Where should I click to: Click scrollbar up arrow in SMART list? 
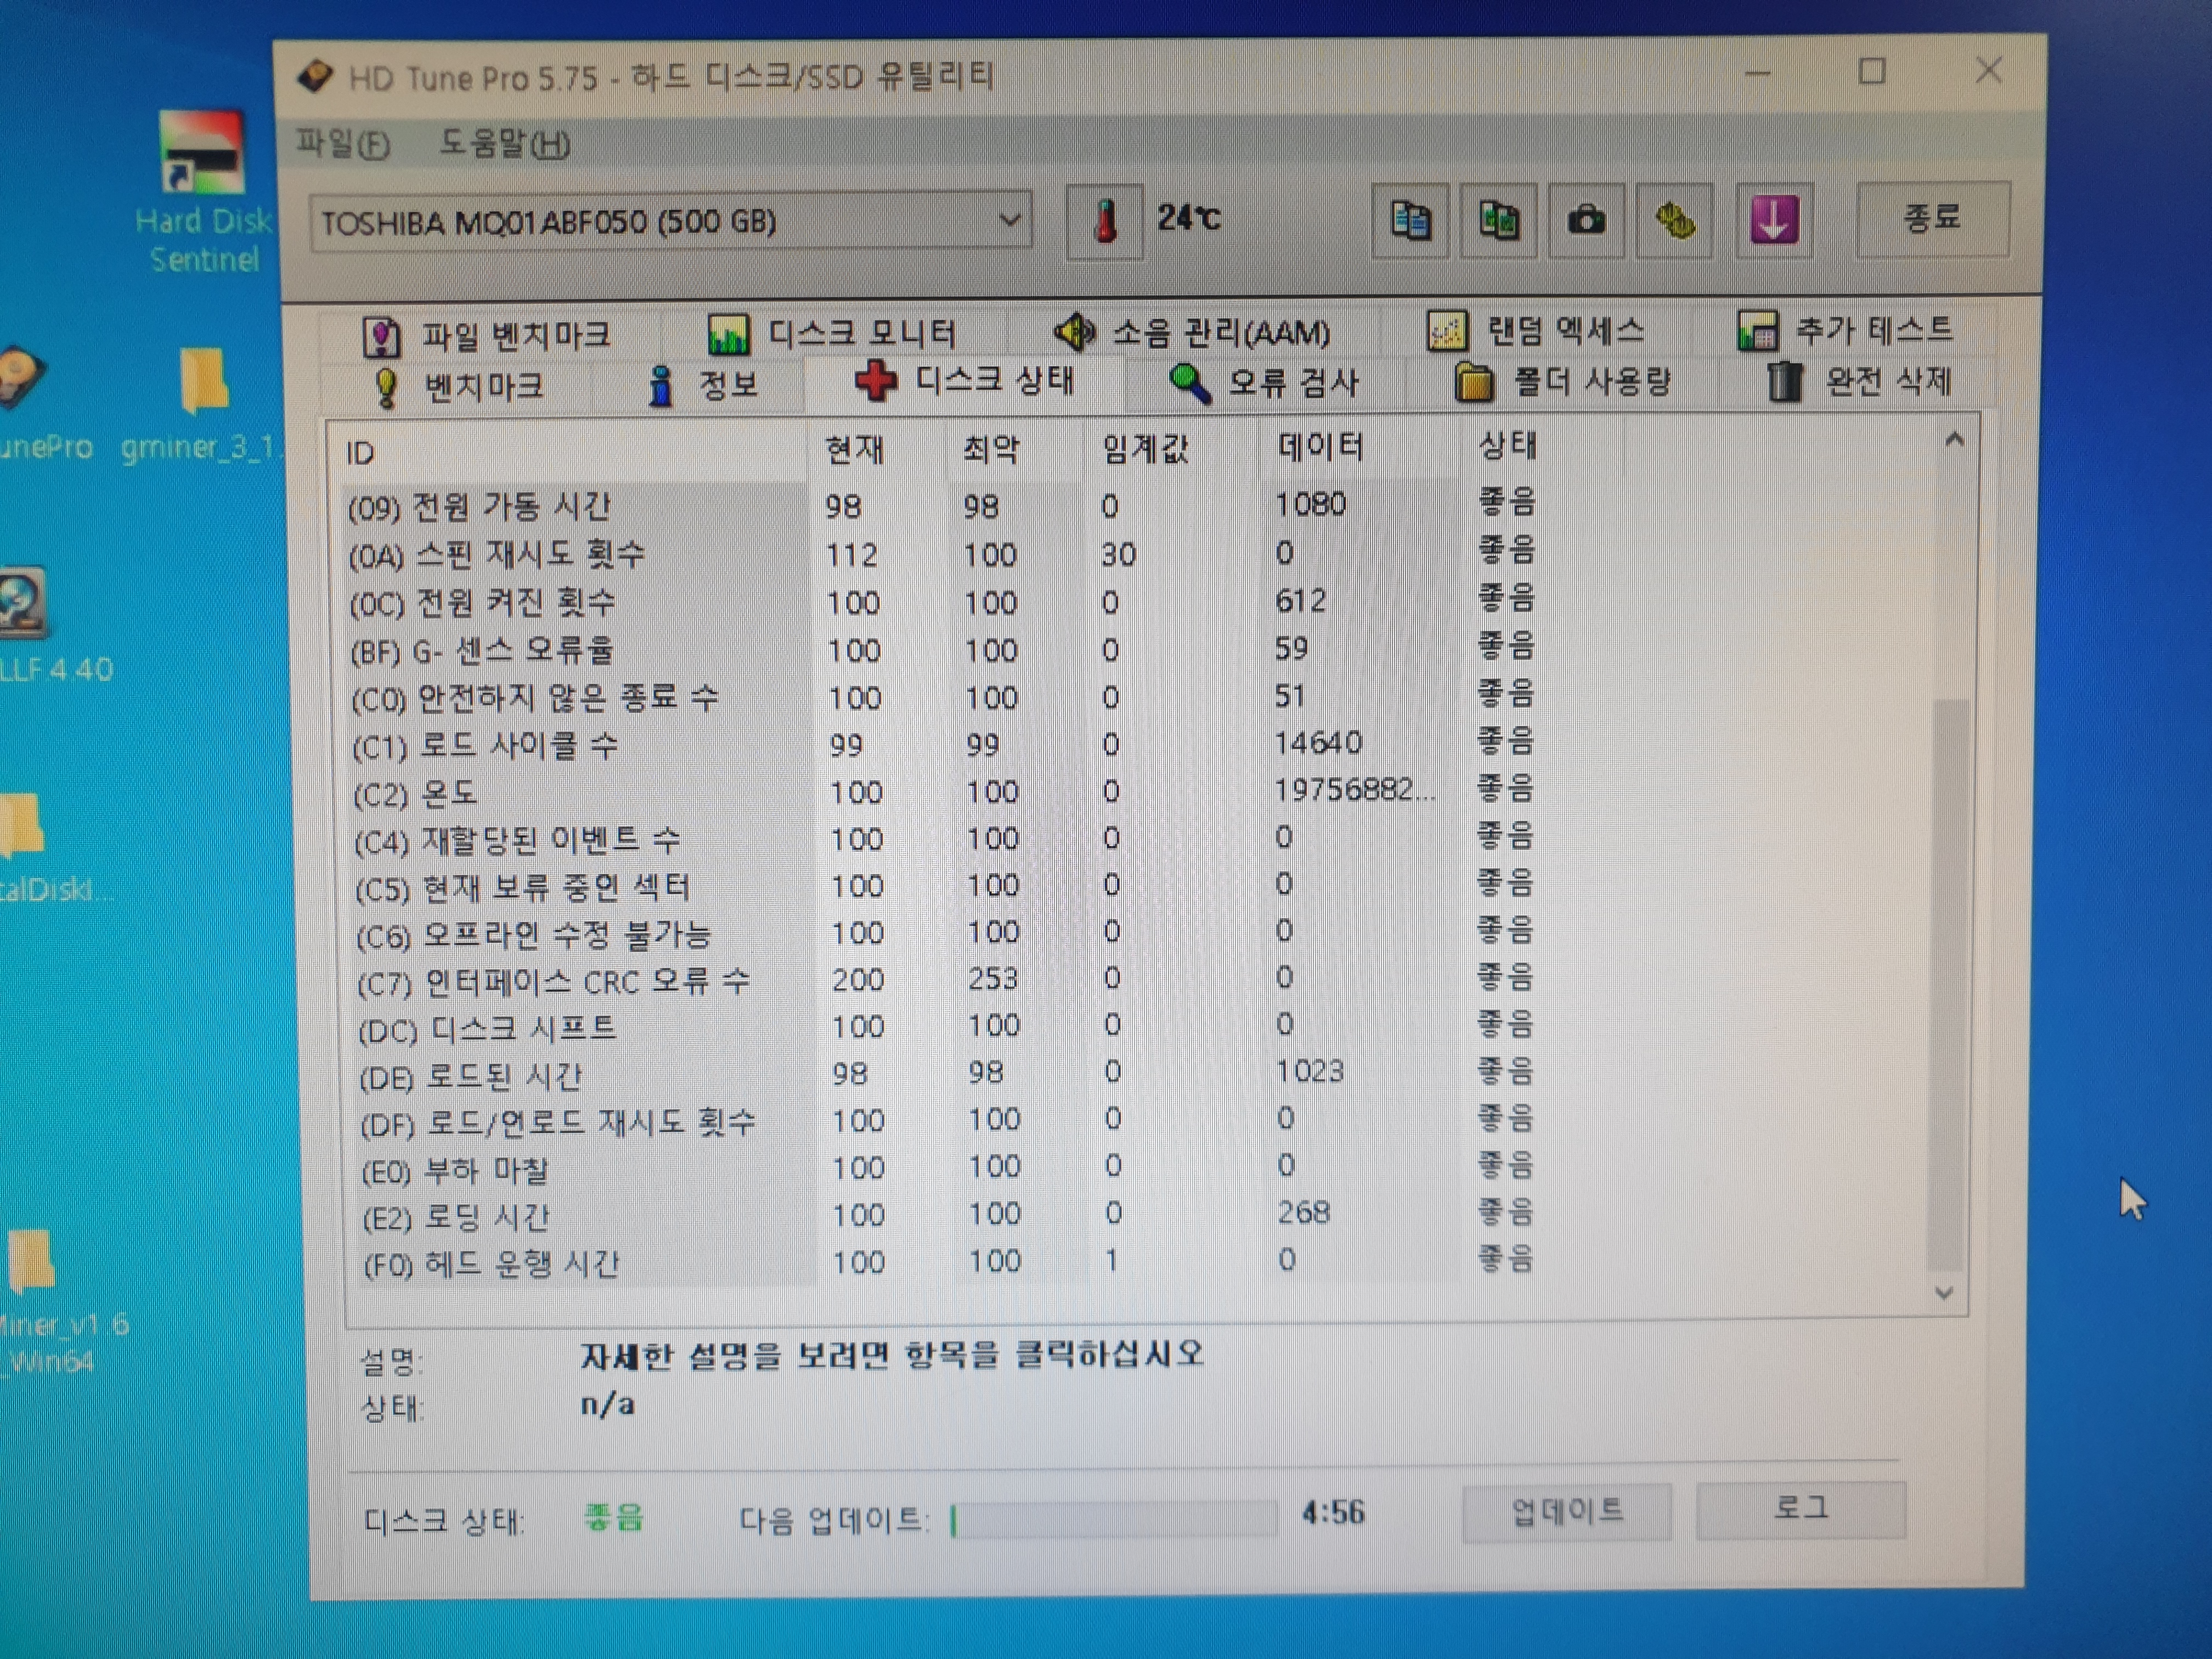[1954, 440]
